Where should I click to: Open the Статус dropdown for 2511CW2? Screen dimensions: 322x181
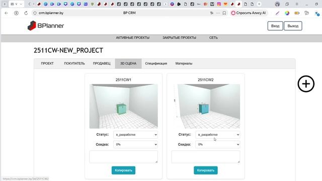(218, 135)
